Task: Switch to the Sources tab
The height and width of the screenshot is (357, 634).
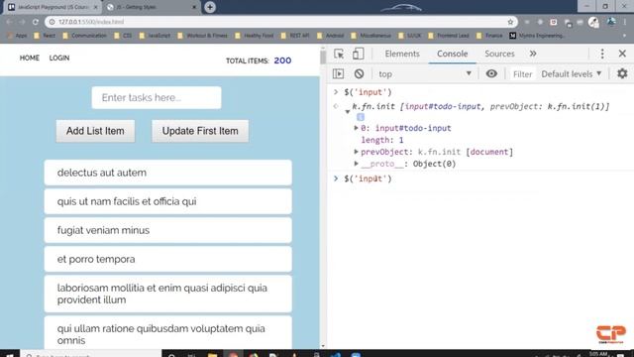Action: click(499, 54)
